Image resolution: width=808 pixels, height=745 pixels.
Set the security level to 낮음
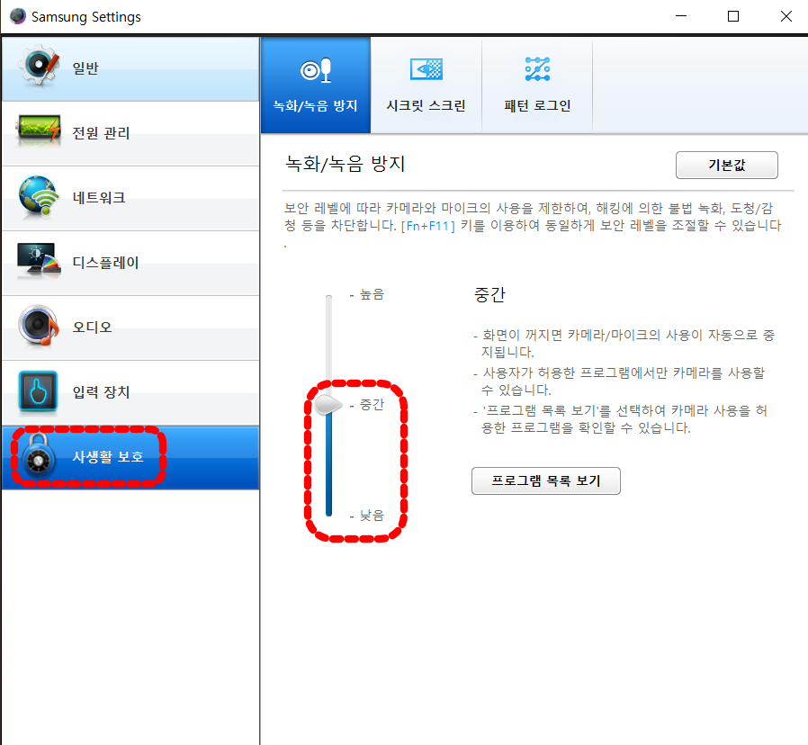[x=372, y=516]
